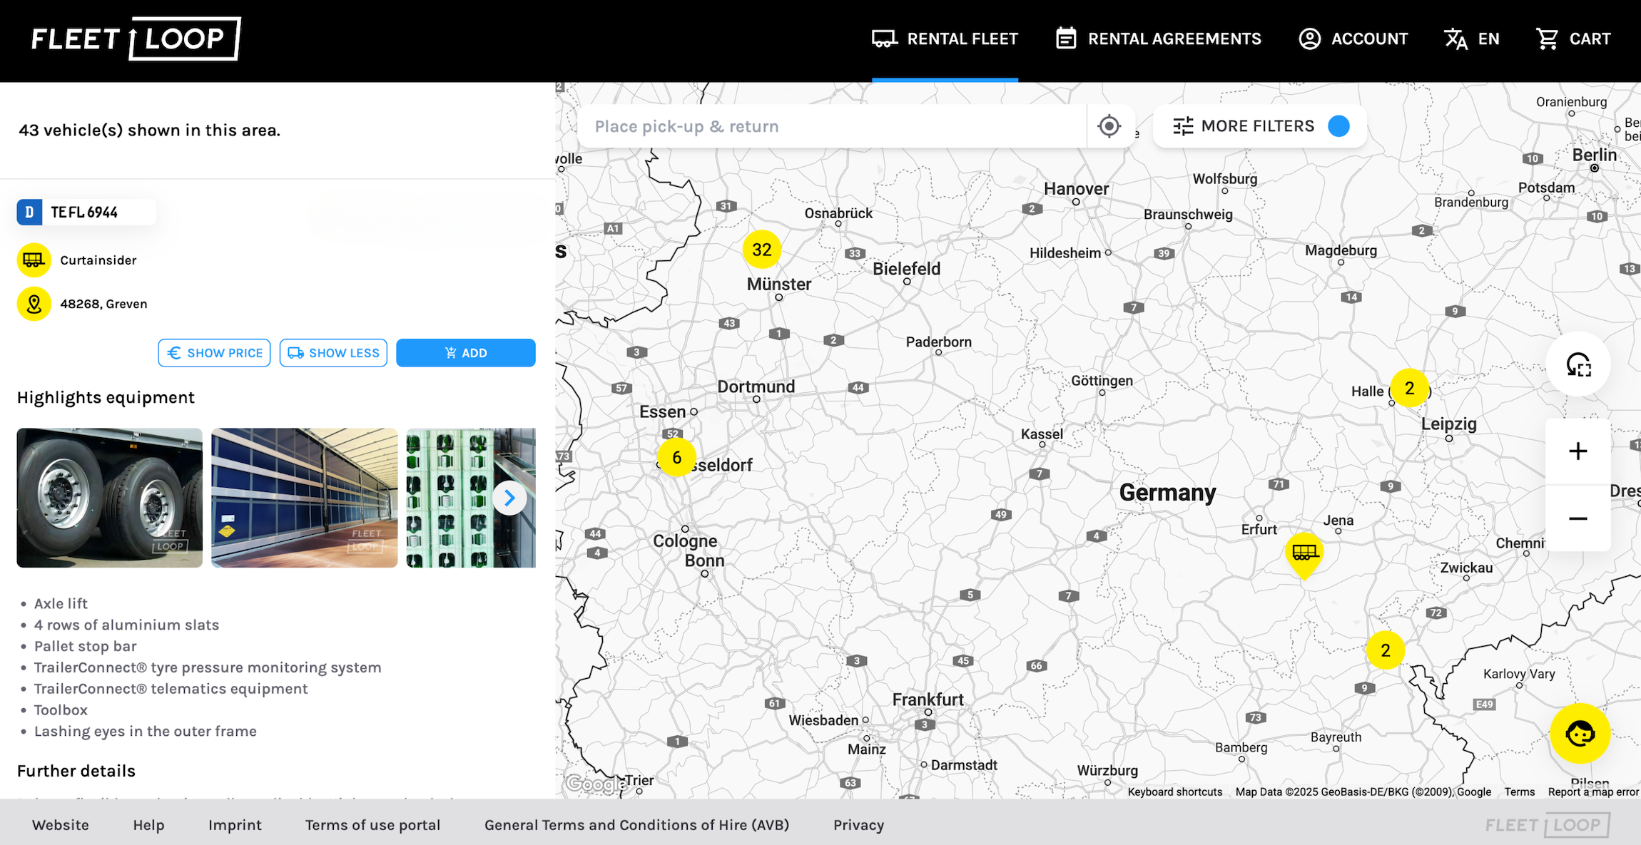
Task: Click the language selector EN toggle
Action: [x=1470, y=39]
